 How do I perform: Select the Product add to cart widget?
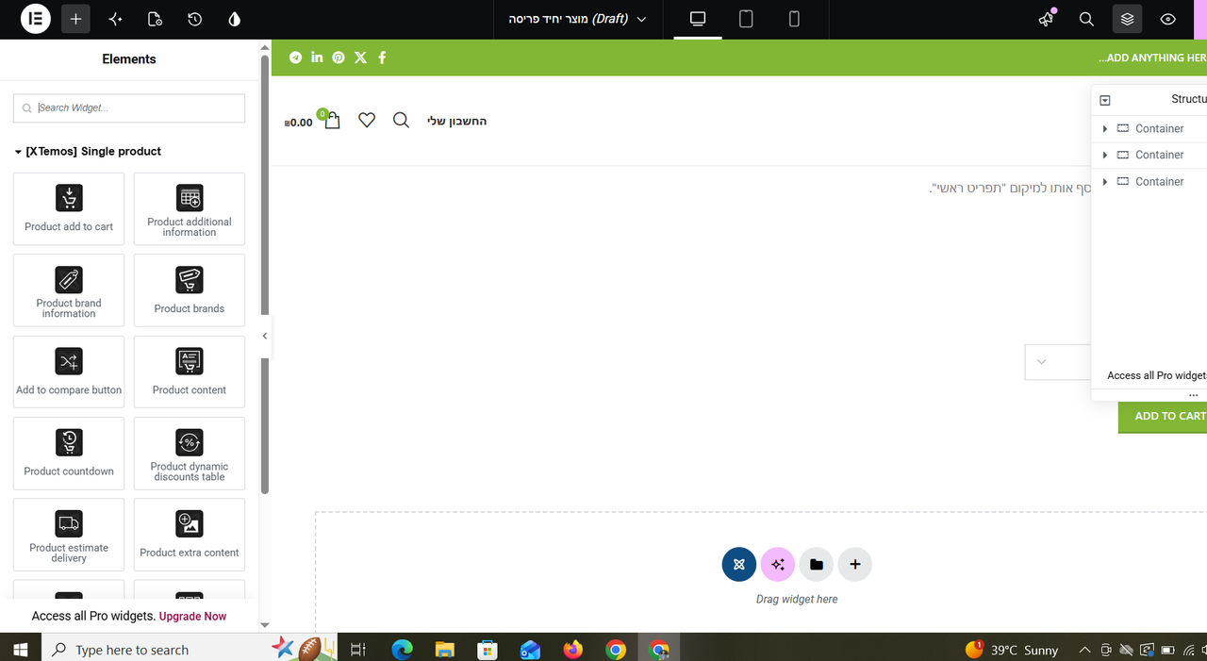tap(69, 209)
